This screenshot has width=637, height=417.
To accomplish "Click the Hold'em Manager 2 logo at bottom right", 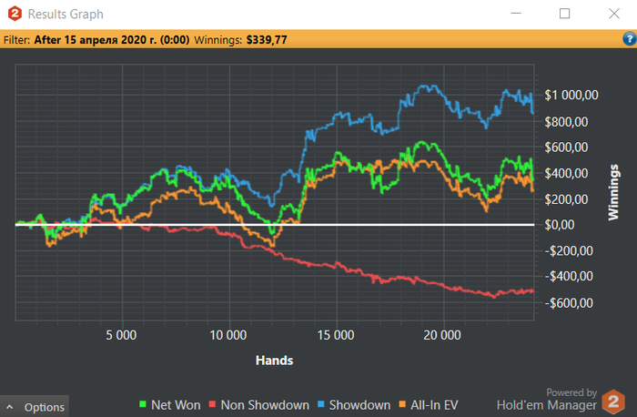I will coord(613,402).
